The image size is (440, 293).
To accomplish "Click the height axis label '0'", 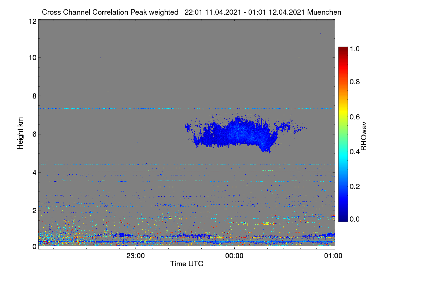I will coord(34,246).
